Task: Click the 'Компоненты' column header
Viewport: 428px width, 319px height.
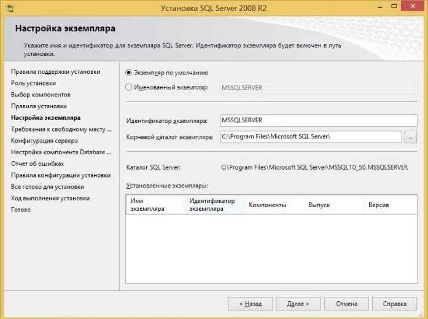Action: (x=274, y=205)
